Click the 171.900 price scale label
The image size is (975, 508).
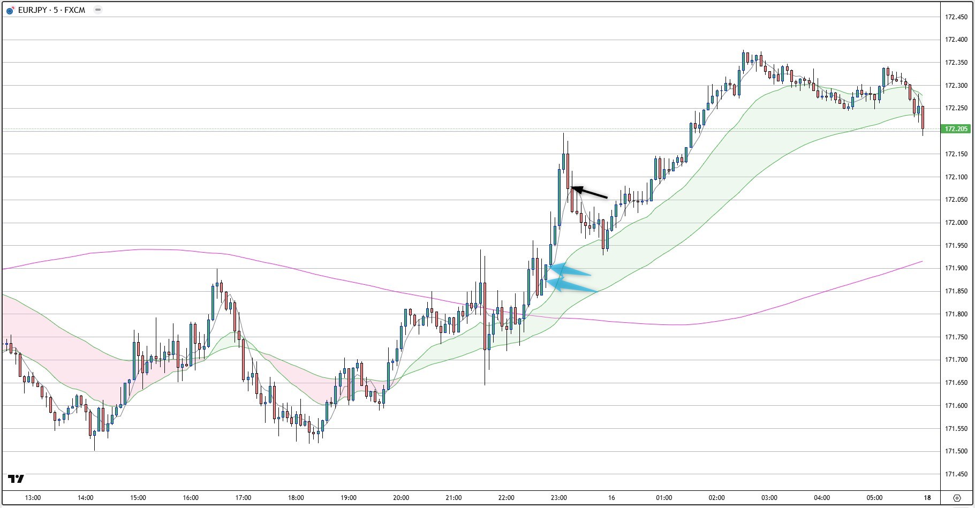[x=956, y=268]
